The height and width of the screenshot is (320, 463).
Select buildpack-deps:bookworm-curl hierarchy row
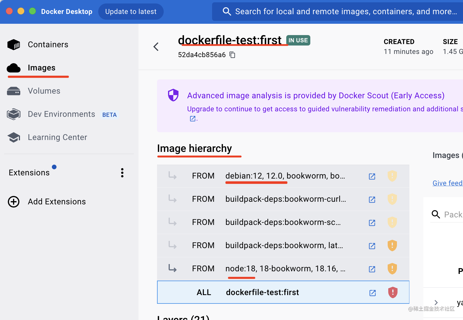click(285, 199)
